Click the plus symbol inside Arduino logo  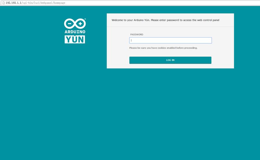[x=80, y=24]
